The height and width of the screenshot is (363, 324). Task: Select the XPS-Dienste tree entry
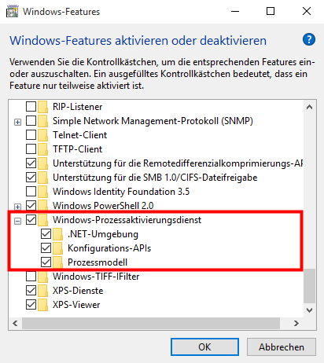(78, 291)
